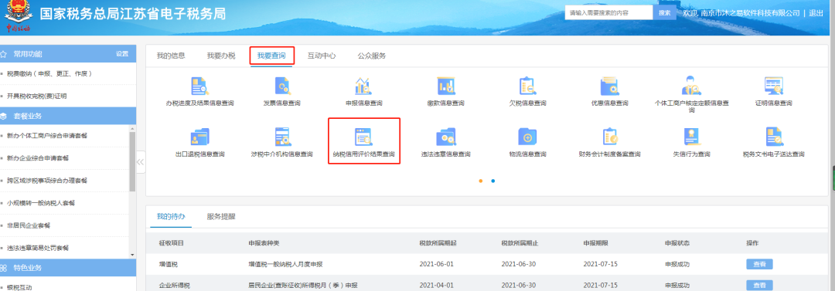Click 设置 in the 常用功能 header

122,54
